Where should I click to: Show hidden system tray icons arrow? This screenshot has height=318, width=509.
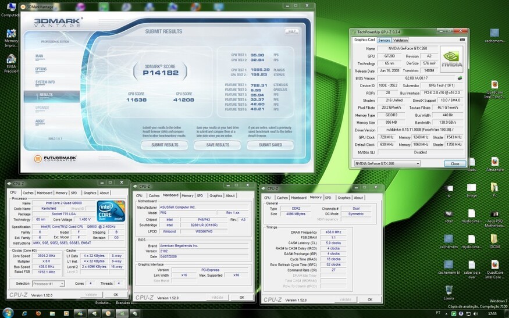point(446,314)
